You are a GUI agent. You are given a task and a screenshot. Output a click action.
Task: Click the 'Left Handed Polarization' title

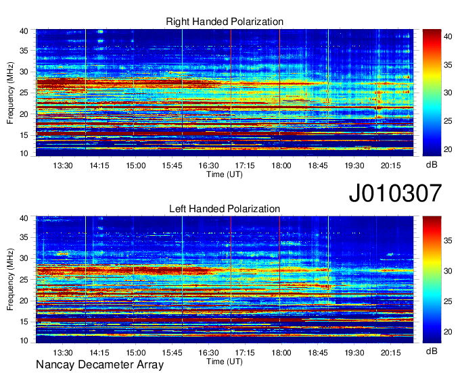click(x=225, y=209)
